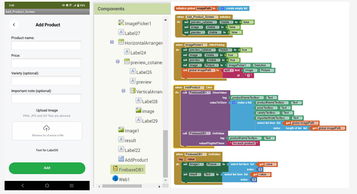Collapse the HorizontalArrangement tree node
This screenshot has width=357, height=194.
tap(112, 42)
